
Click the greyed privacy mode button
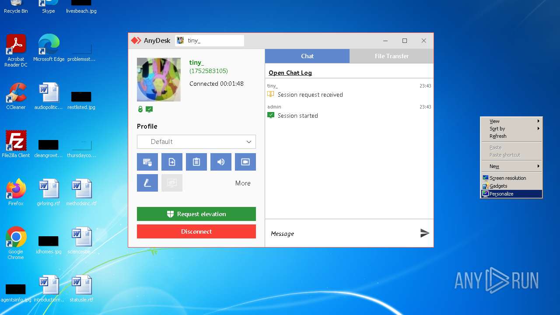coord(172,183)
